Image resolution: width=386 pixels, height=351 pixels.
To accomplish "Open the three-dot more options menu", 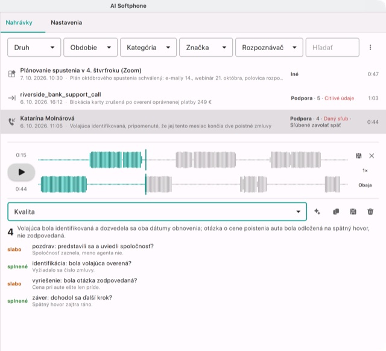I will tap(370, 47).
